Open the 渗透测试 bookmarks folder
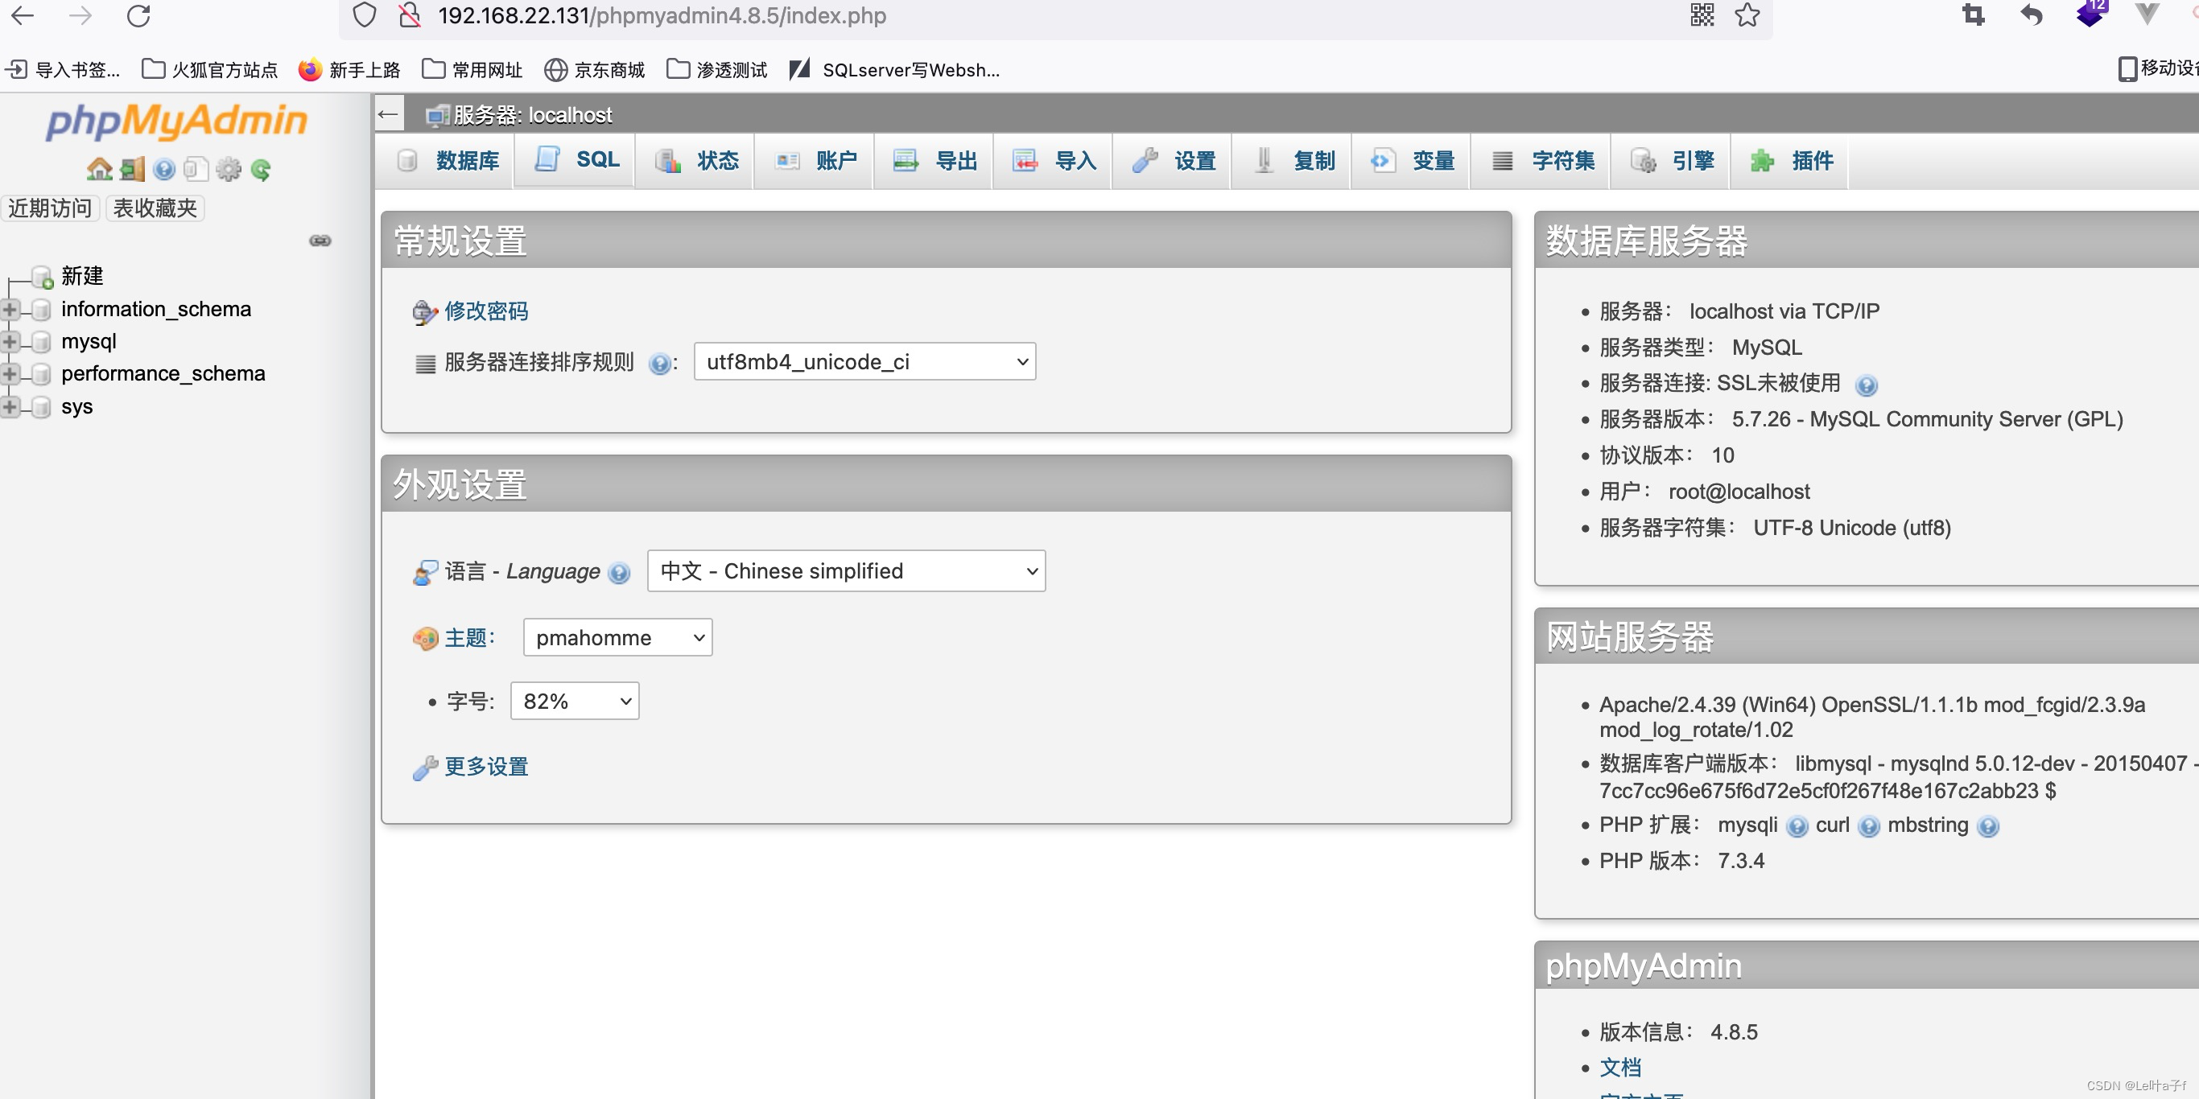 pyautogui.click(x=717, y=69)
